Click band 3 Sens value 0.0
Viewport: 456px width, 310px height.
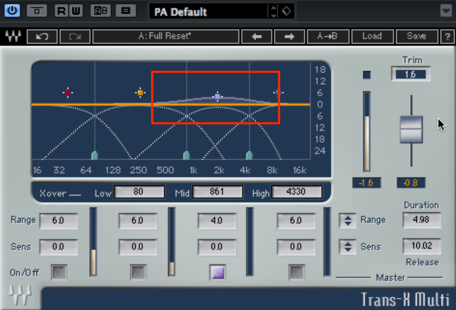pyautogui.click(x=217, y=247)
